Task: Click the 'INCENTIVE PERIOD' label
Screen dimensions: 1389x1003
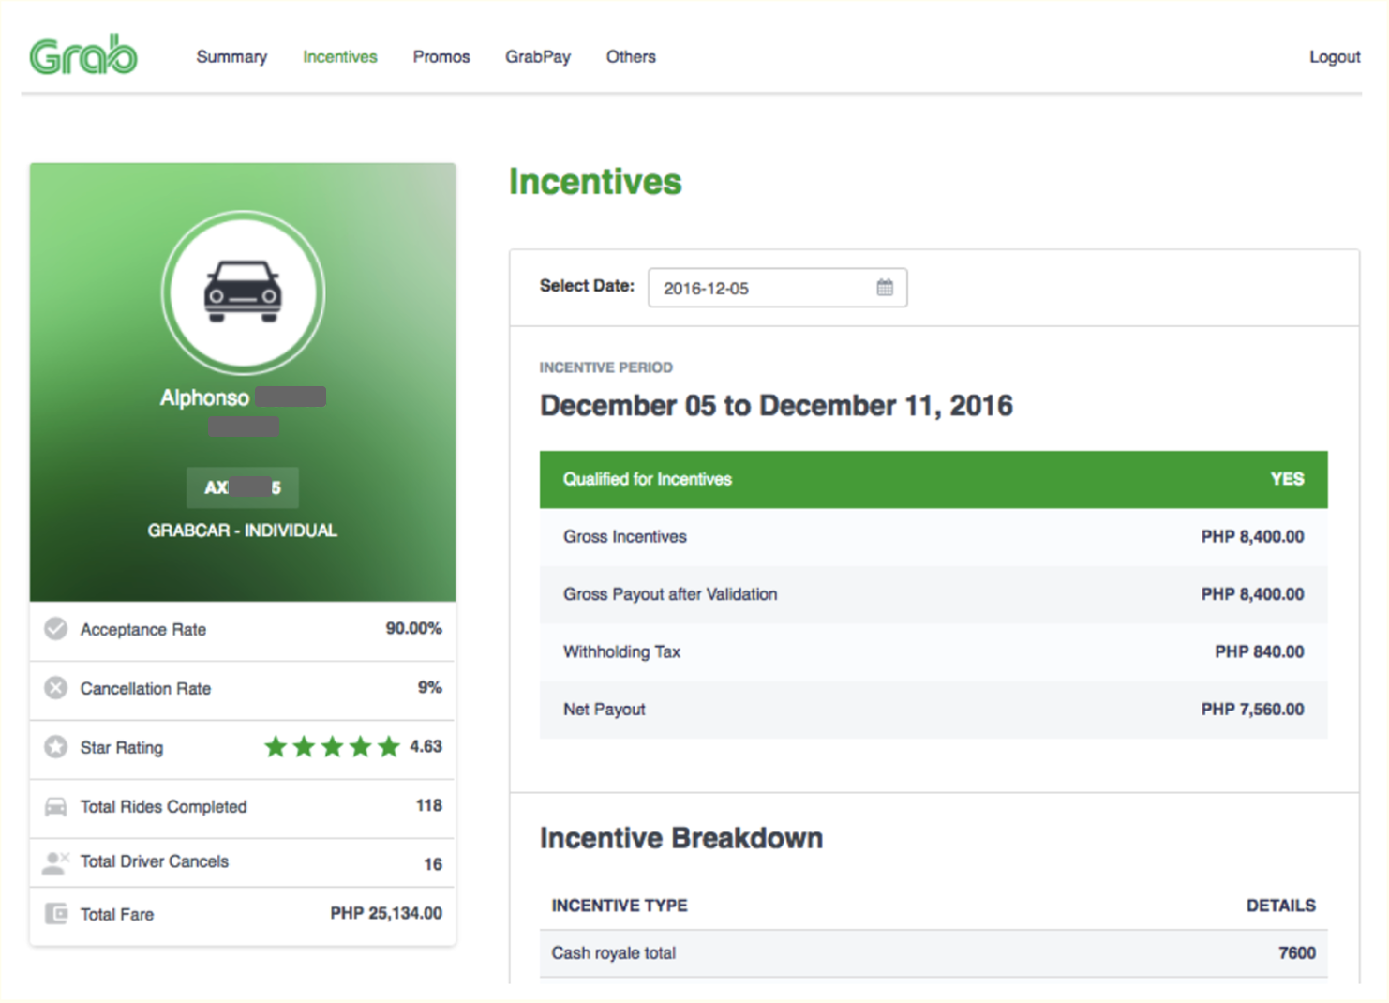Action: click(605, 367)
